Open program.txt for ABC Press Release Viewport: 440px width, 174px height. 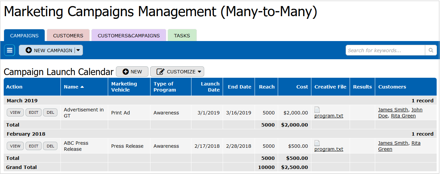(329, 149)
